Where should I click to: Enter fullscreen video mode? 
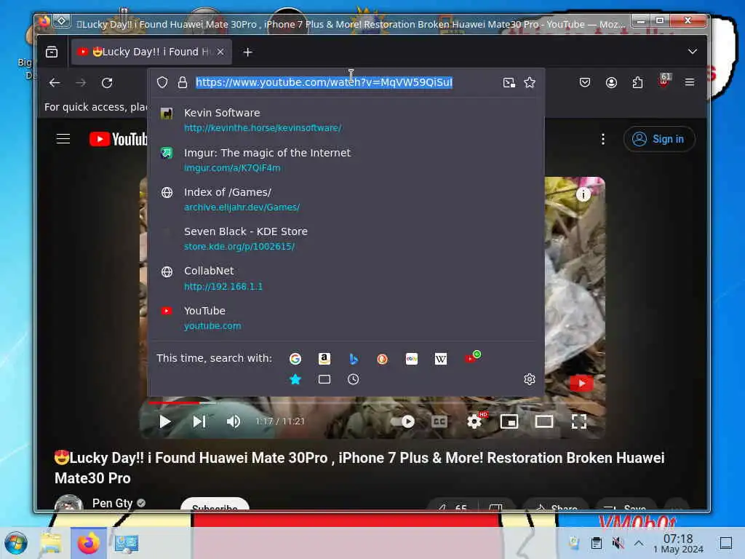click(x=578, y=421)
